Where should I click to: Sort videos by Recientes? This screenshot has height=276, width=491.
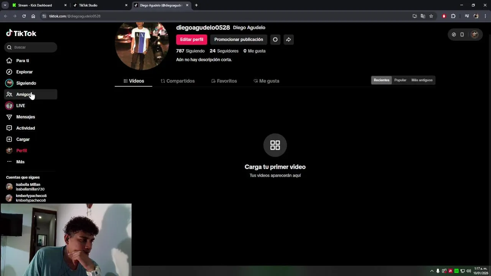(x=381, y=80)
